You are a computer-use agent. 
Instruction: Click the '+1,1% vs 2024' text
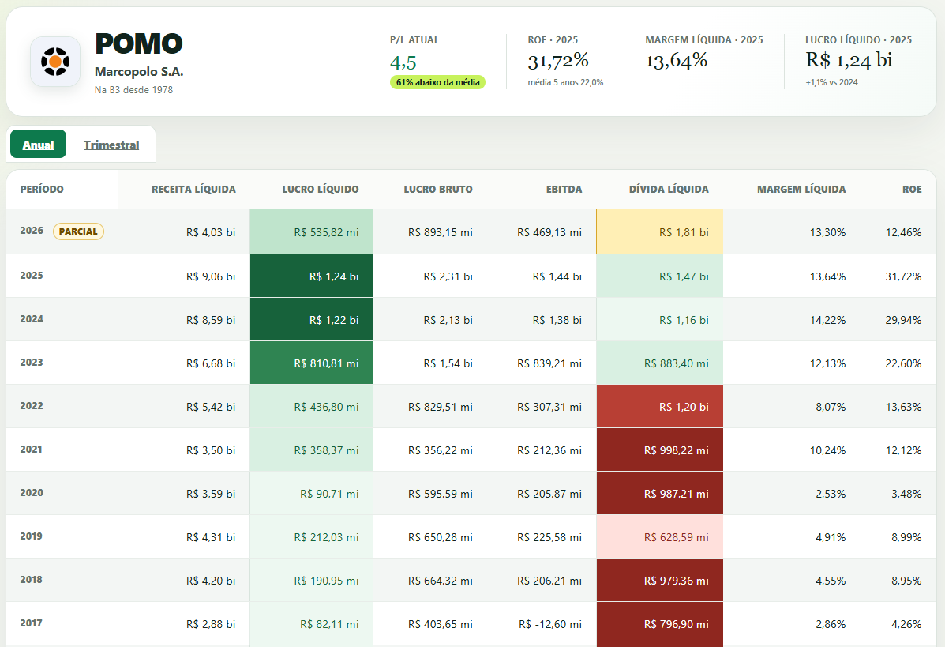point(831,83)
